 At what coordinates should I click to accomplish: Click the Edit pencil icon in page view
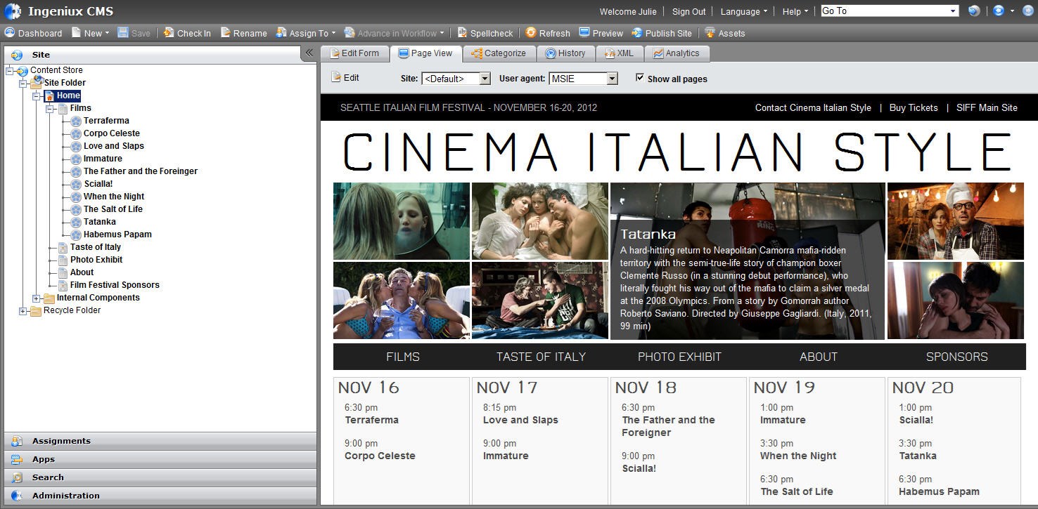(x=336, y=77)
